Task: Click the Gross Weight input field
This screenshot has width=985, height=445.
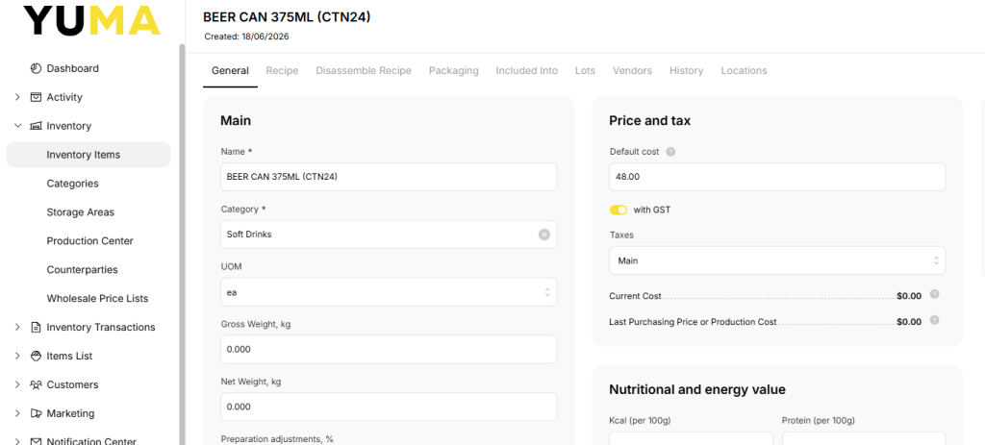Action: (x=389, y=349)
